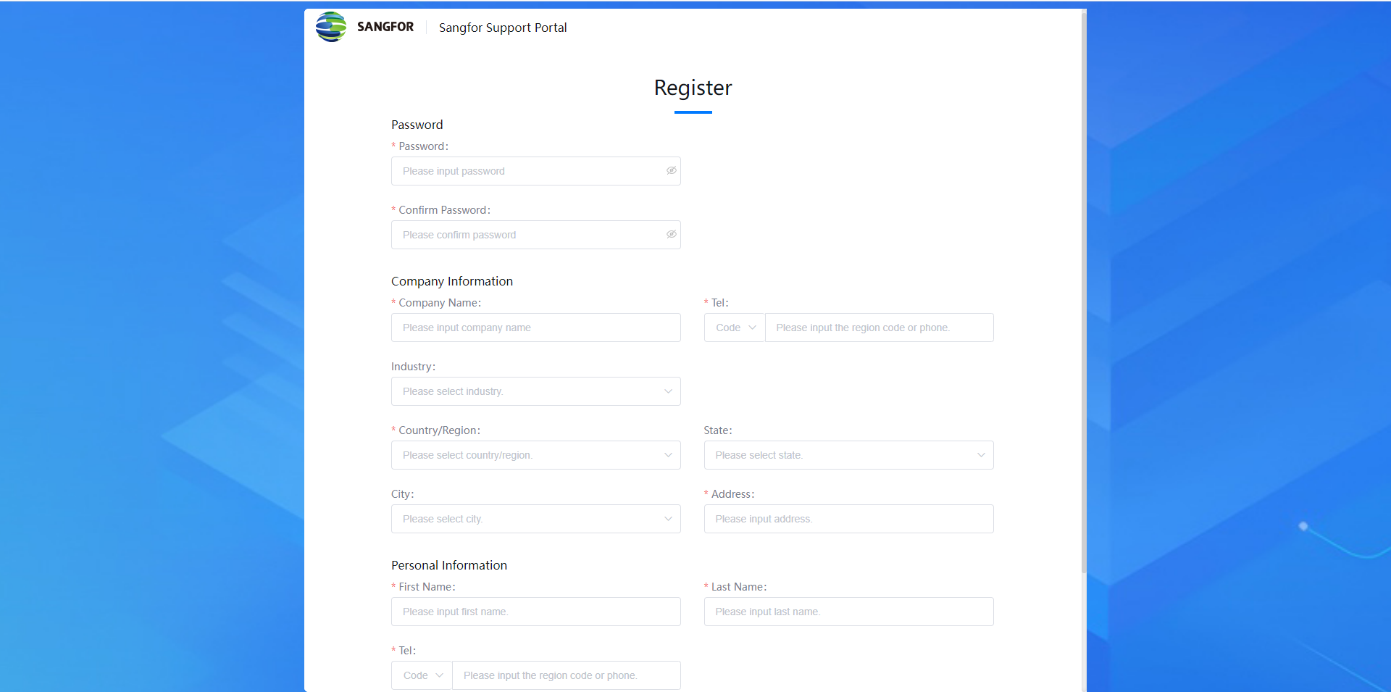The height and width of the screenshot is (692, 1391).
Task: Open the personal Tel Code dropdown
Action: [x=422, y=675]
